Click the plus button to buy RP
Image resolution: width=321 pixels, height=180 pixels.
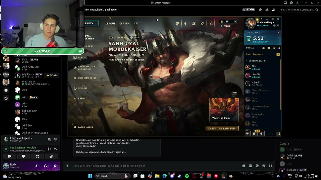(236, 21)
